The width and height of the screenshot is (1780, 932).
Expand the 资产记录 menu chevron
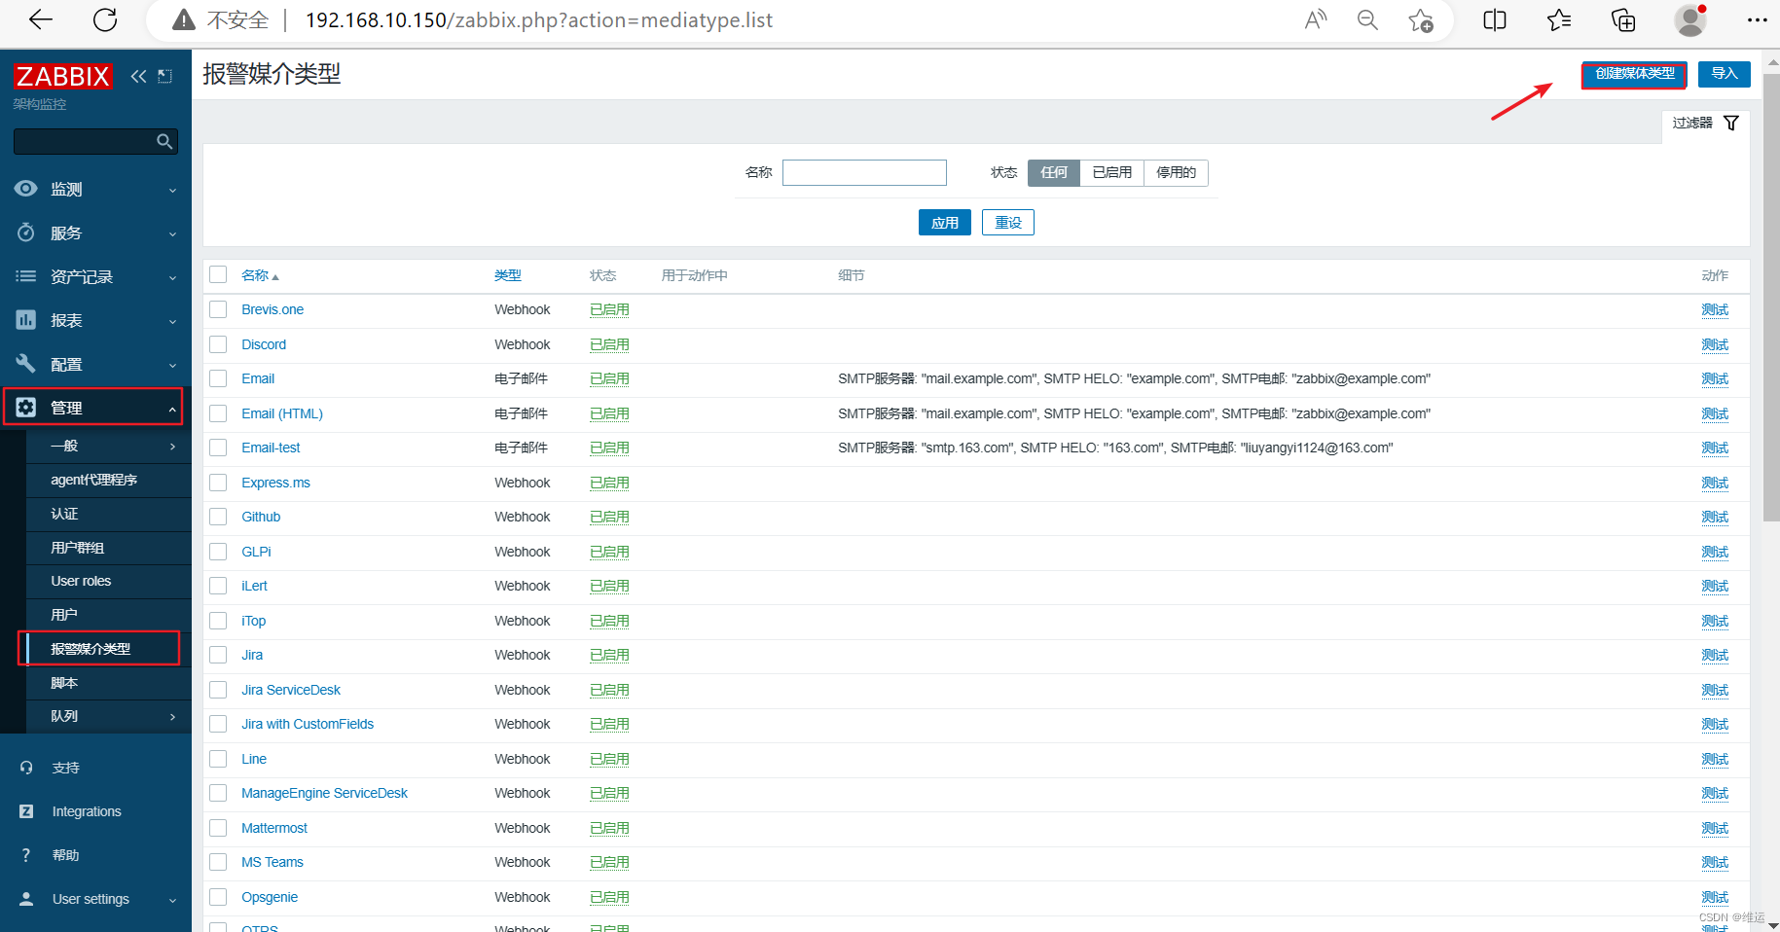[173, 278]
